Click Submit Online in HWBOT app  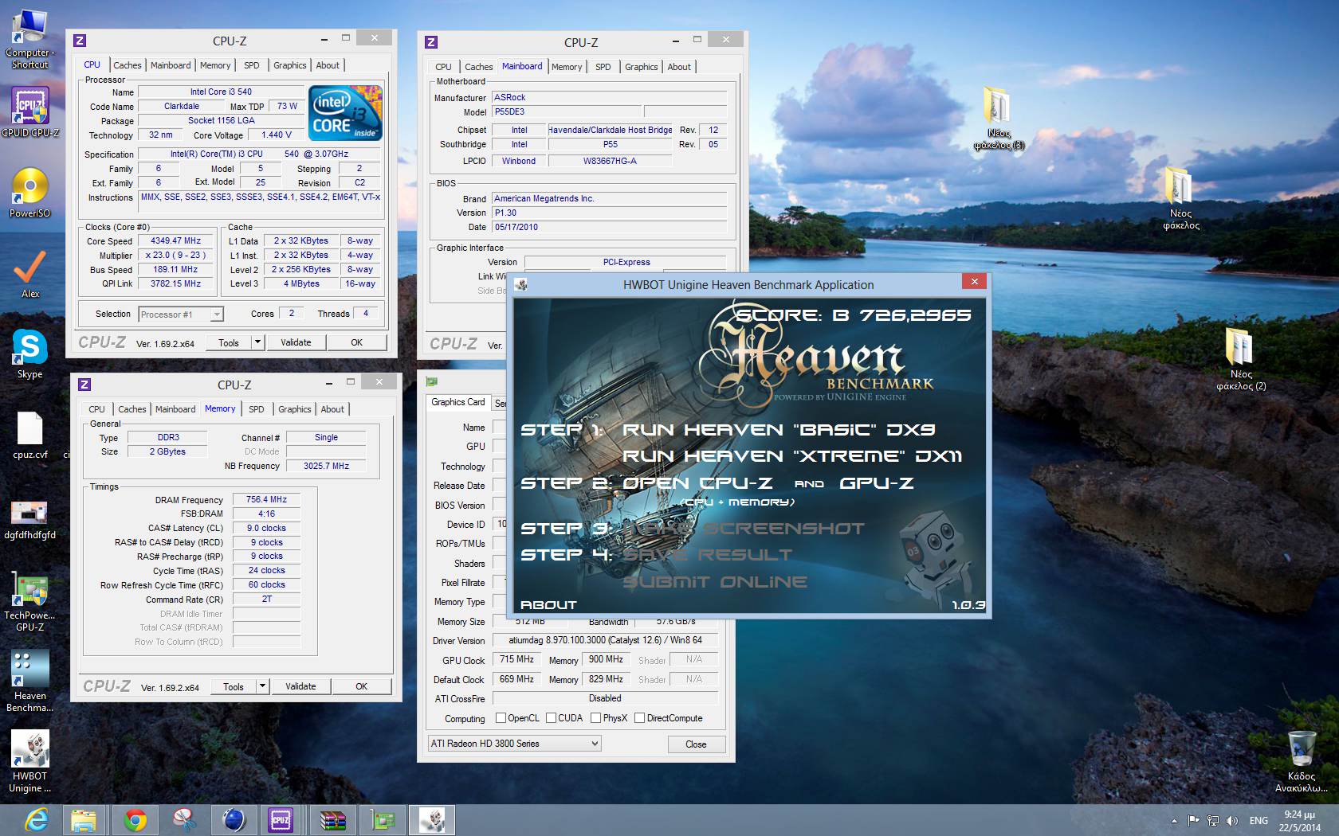click(715, 582)
